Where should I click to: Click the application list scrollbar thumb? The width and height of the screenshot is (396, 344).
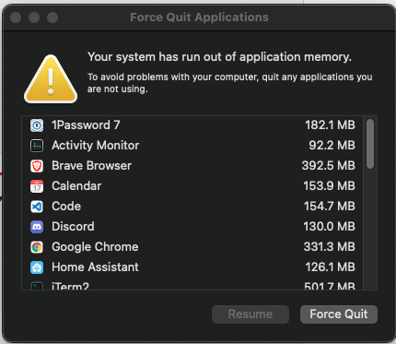tap(370, 144)
